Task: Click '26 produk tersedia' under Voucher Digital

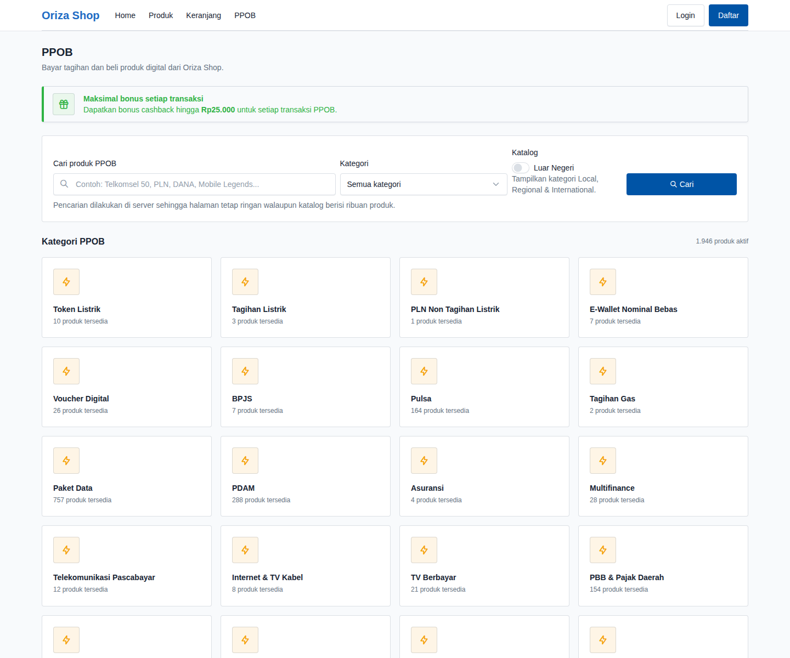Action: coord(81,411)
